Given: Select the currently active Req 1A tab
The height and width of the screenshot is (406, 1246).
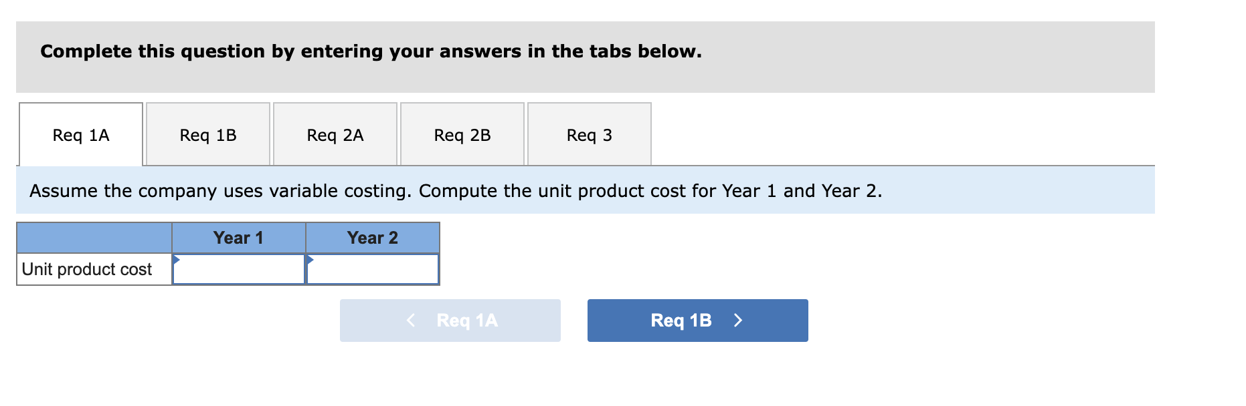Looking at the screenshot, I should pyautogui.click(x=80, y=134).
